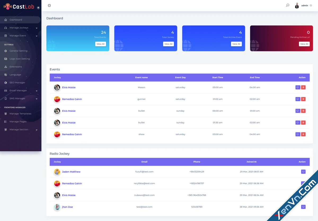Select the Language icon in sidebar
318x221 pixels.
pyautogui.click(x=6, y=75)
